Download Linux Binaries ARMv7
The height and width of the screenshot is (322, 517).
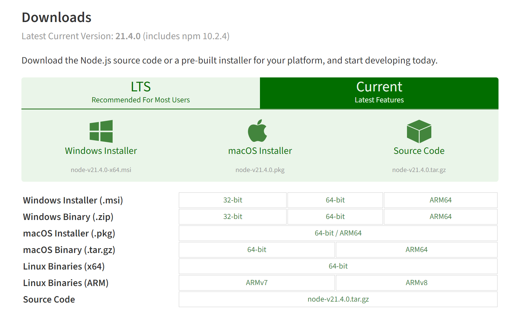click(257, 283)
